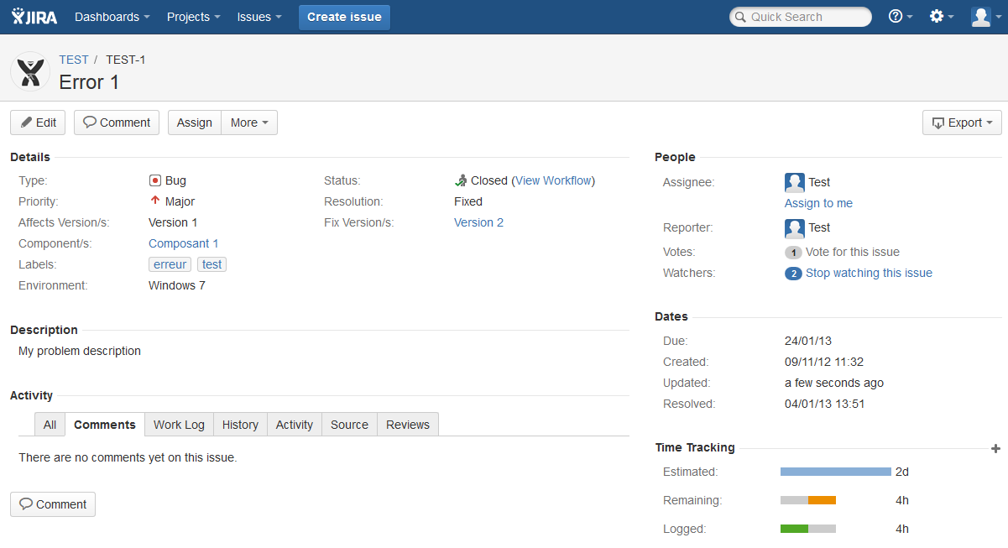Click the test label
Screen dimensions: 1008x548
tap(212, 264)
